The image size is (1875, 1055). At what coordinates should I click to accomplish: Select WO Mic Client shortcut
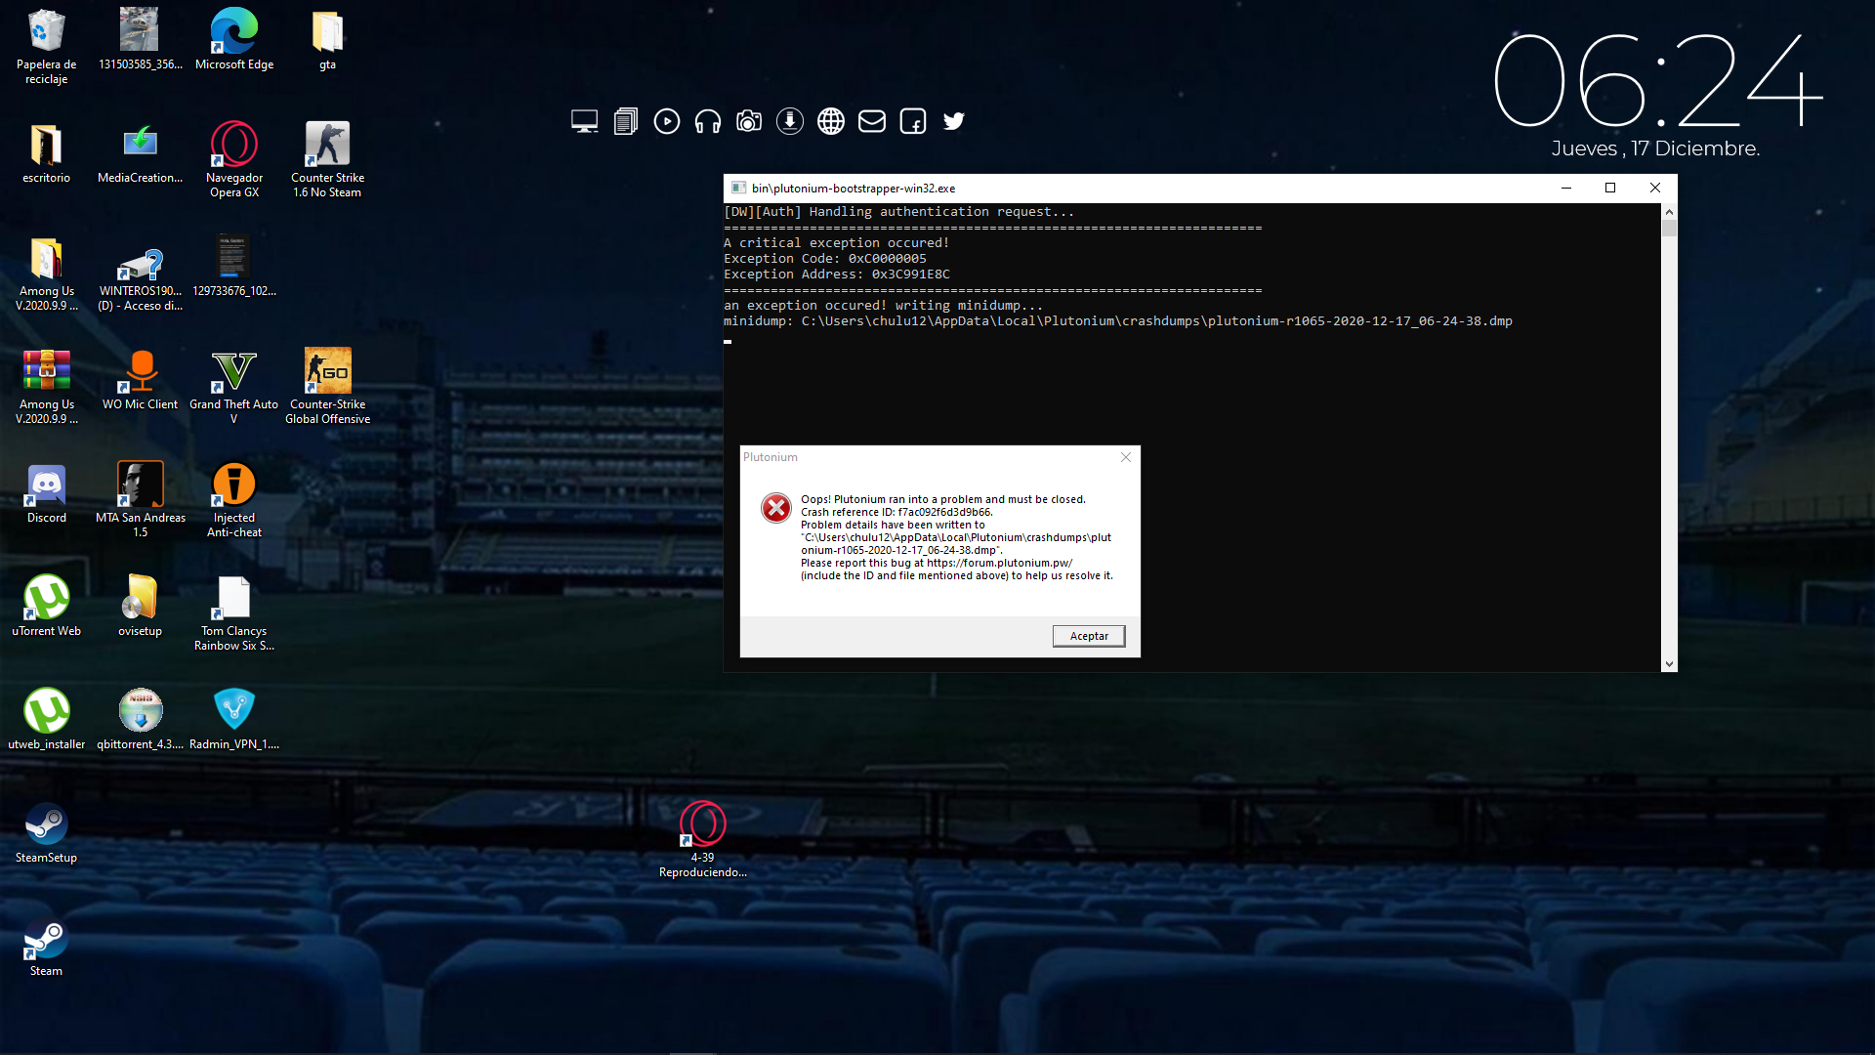point(140,379)
